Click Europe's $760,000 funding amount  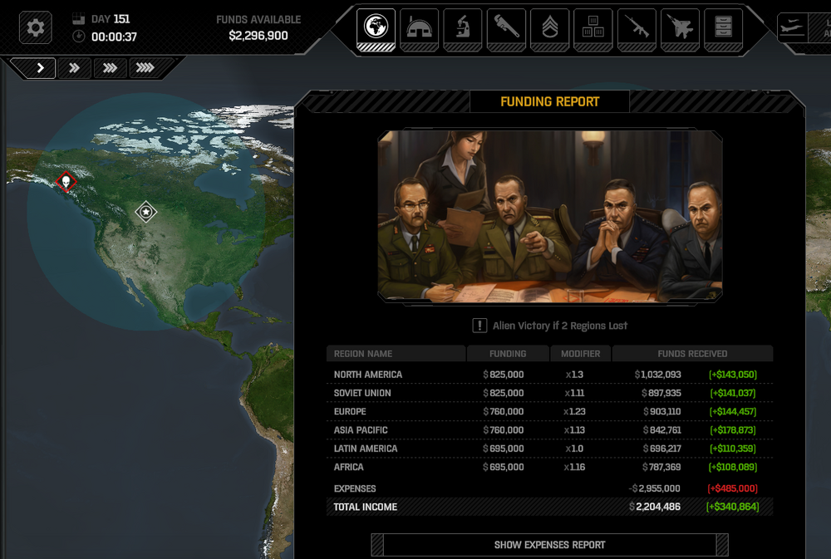[504, 412]
